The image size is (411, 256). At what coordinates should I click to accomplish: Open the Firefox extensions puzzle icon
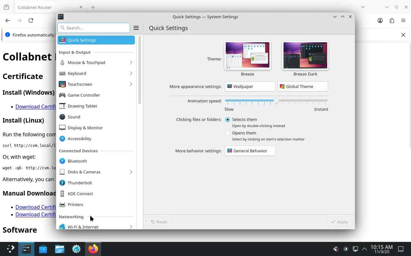392,20
